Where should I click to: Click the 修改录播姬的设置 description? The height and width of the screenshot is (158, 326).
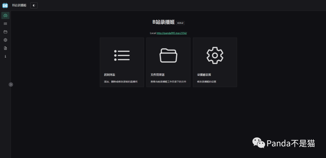point(207,82)
